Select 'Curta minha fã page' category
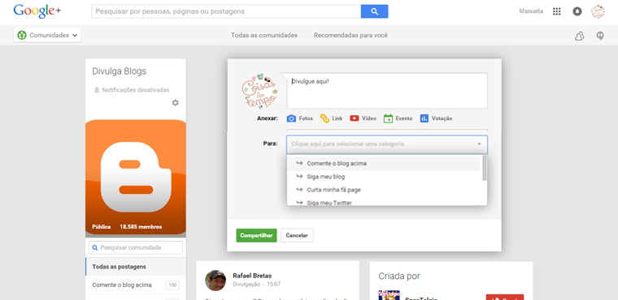 click(x=383, y=190)
